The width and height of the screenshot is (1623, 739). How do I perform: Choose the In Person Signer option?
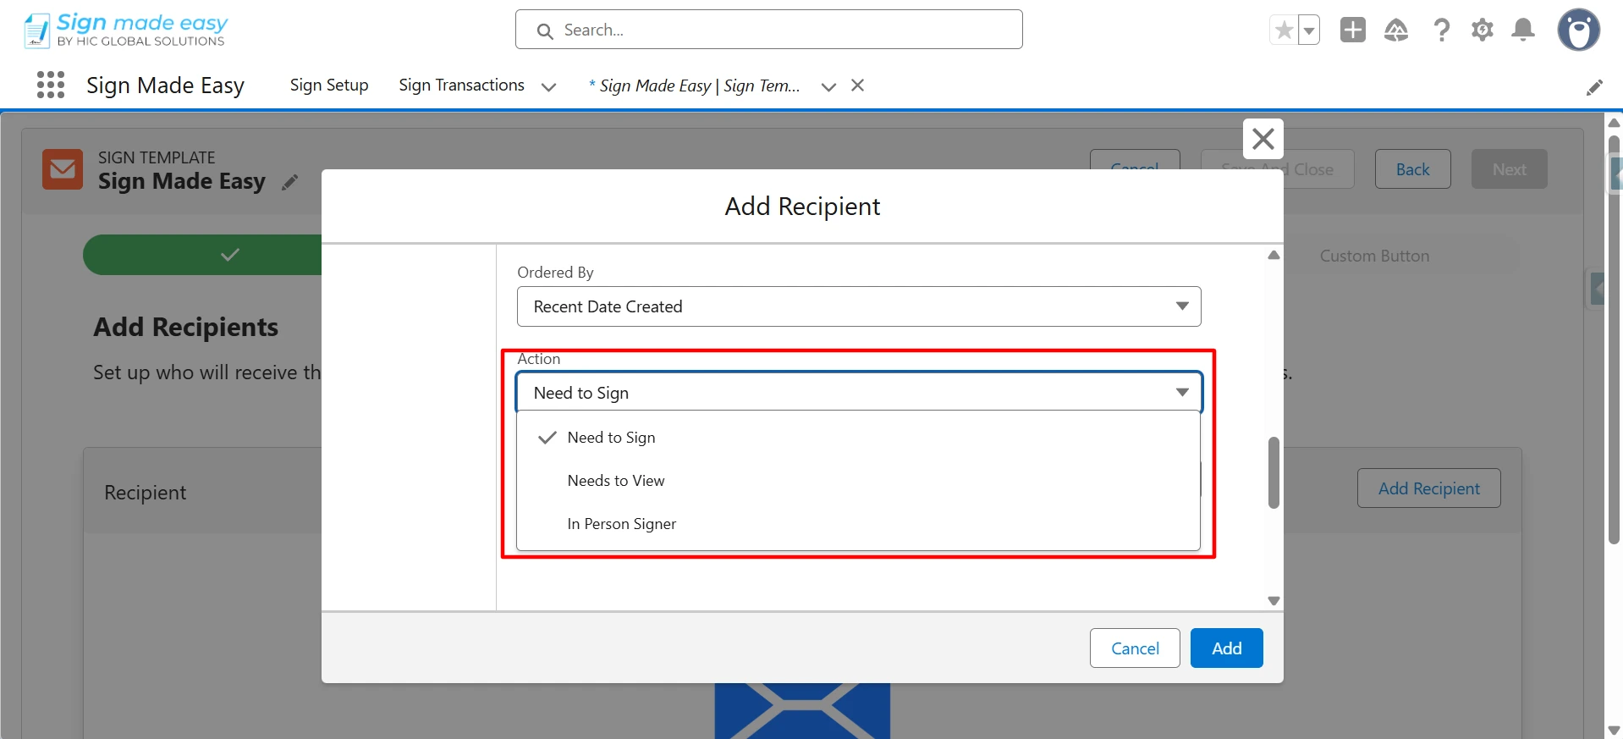pos(858,524)
